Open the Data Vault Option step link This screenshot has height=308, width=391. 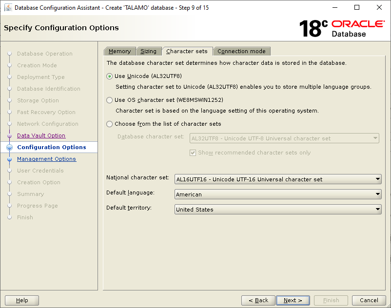click(41, 135)
